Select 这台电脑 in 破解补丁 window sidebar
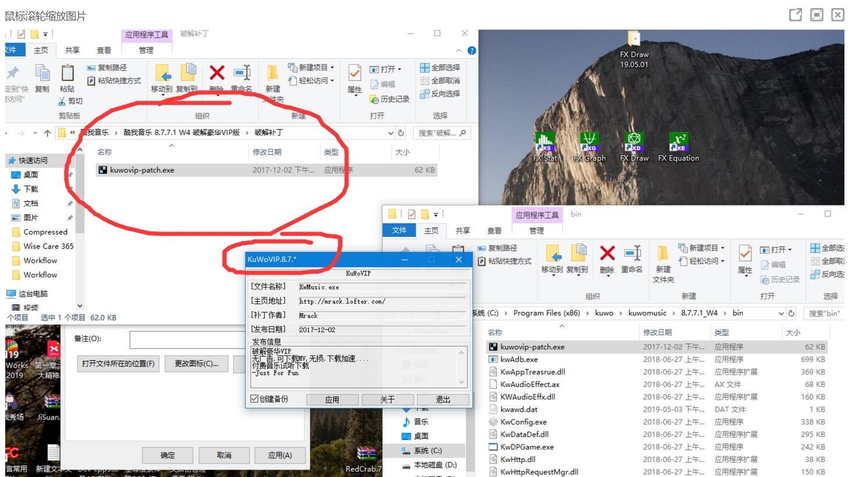The height and width of the screenshot is (477, 852). [33, 294]
